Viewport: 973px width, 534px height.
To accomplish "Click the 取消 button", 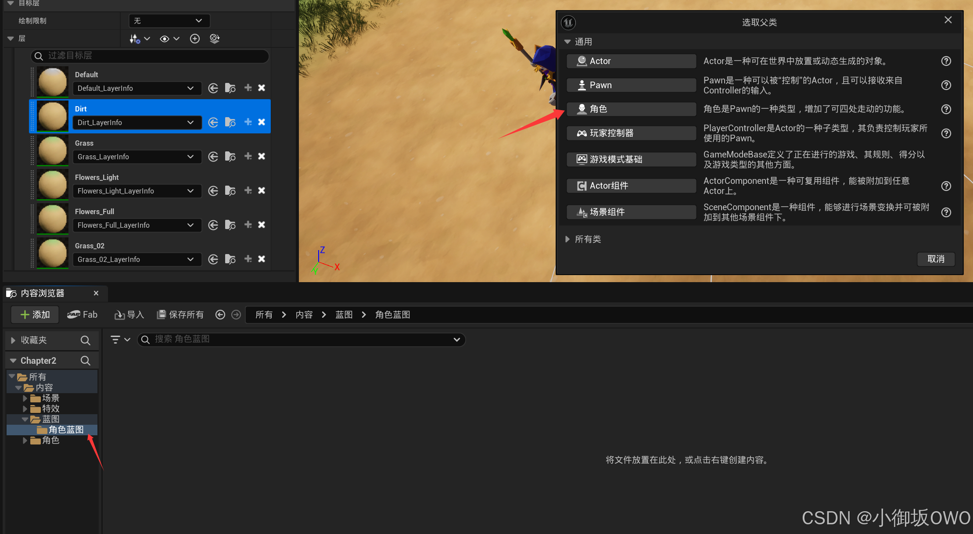I will [x=935, y=259].
